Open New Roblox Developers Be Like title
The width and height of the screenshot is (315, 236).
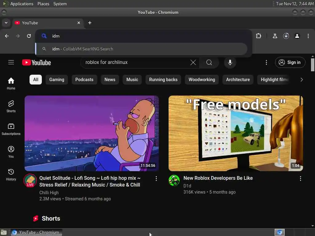pos(218,178)
